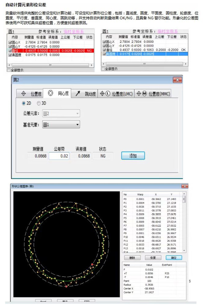This screenshot has width=205, height=307.
Task: Toggle 圆心X checkbox in table with OK row
Action: (x=104, y=42)
